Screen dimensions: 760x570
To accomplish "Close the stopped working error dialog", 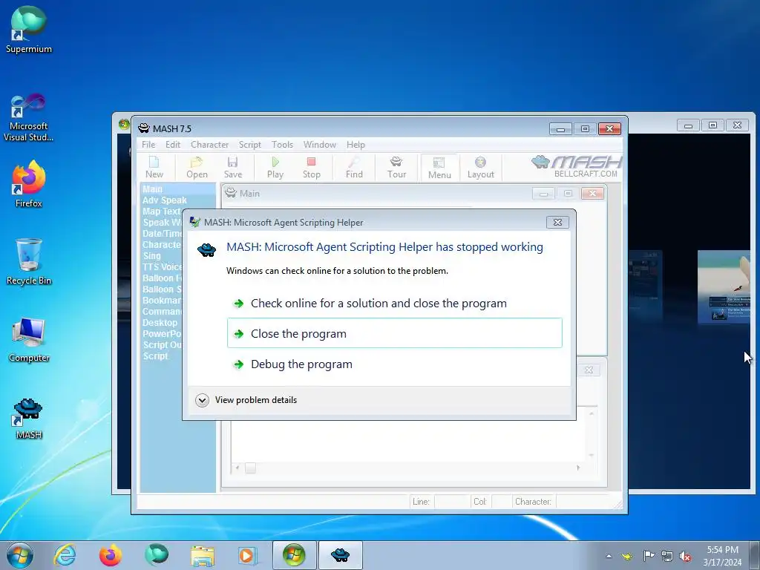I will coord(557,222).
